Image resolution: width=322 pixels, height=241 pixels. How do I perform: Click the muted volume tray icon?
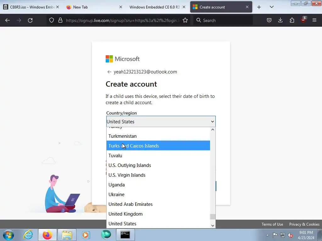[290, 235]
